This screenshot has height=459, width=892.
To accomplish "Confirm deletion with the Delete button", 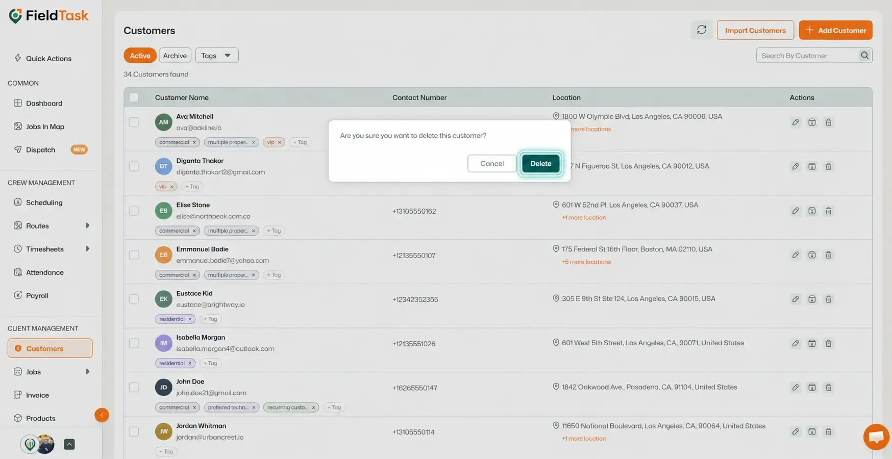I will 540,164.
